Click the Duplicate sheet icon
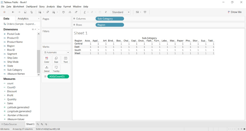The height and width of the screenshot is (131, 246). click(x=48, y=12)
